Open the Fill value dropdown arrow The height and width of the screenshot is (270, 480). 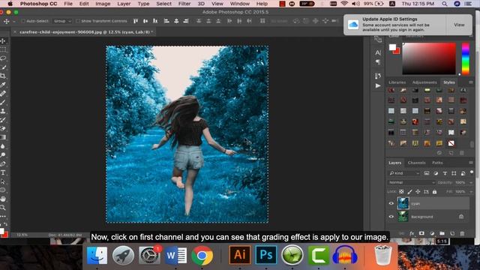[x=471, y=192]
